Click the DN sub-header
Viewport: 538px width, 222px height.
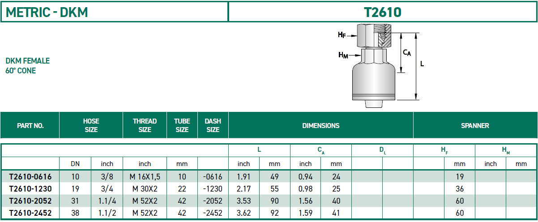75,164
